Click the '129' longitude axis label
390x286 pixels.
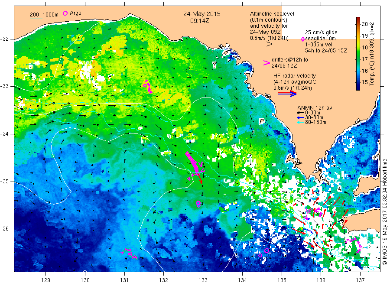pos(46,280)
